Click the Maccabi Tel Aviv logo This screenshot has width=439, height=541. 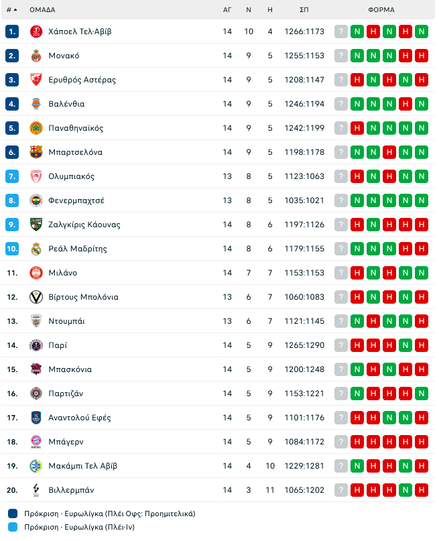pos(36,466)
